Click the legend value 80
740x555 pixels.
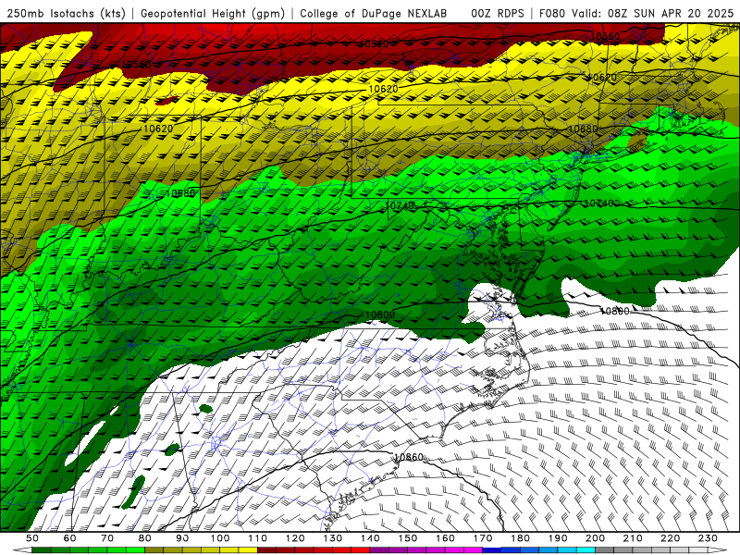145,538
